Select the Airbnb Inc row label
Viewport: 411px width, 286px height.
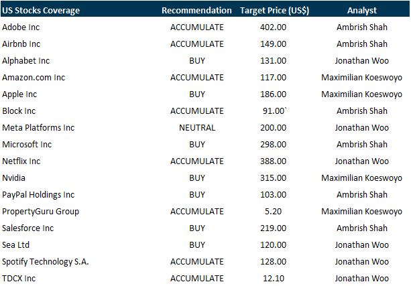pos(21,44)
